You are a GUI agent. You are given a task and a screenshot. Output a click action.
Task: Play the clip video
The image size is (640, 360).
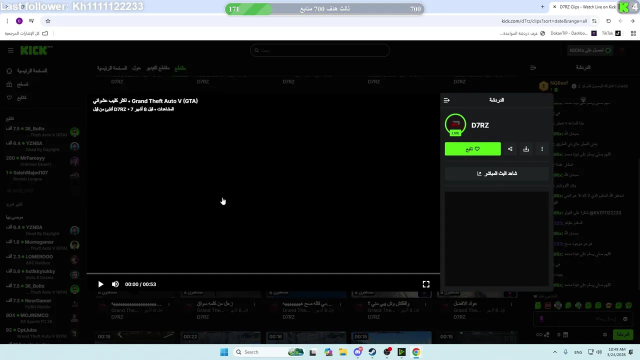(100, 284)
